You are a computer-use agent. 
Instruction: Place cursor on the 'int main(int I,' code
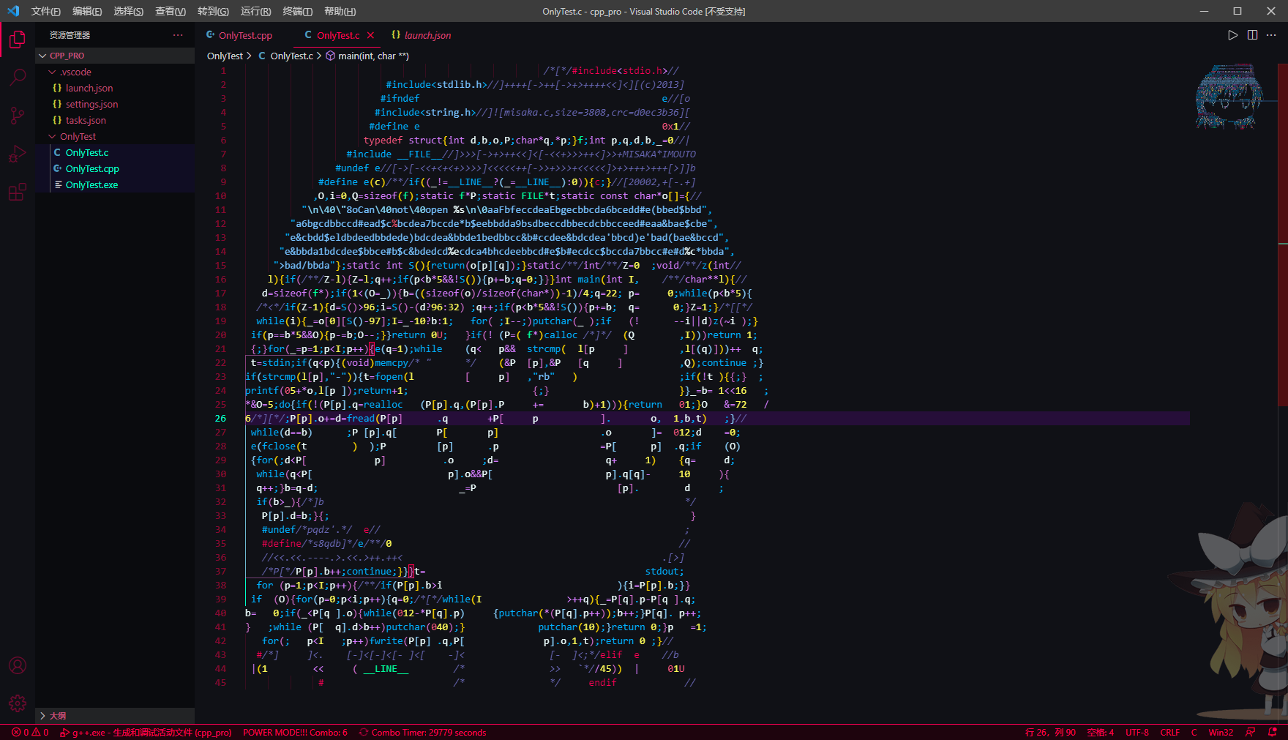click(596, 279)
